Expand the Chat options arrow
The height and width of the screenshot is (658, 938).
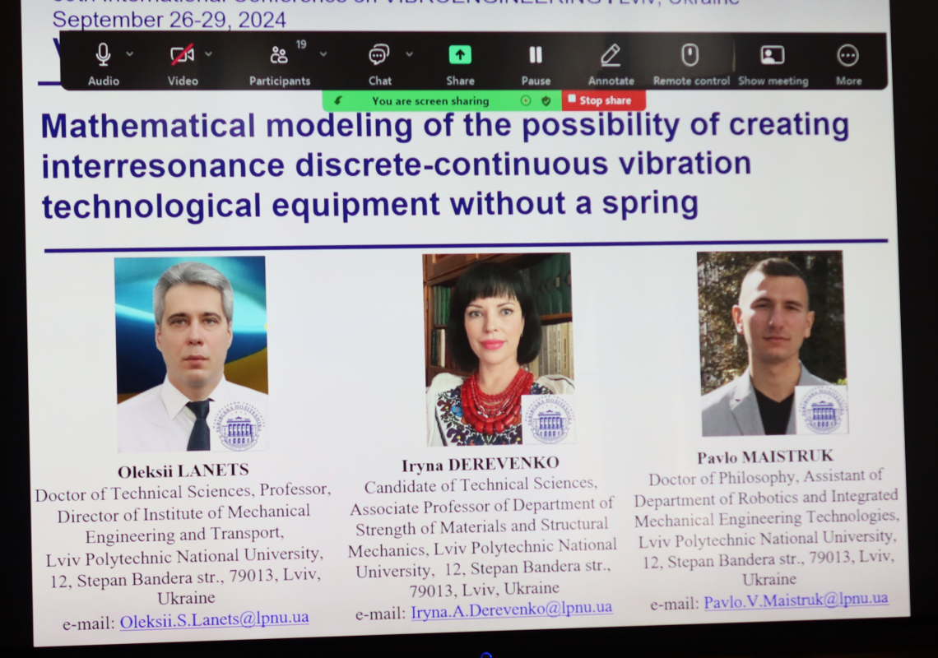point(409,54)
